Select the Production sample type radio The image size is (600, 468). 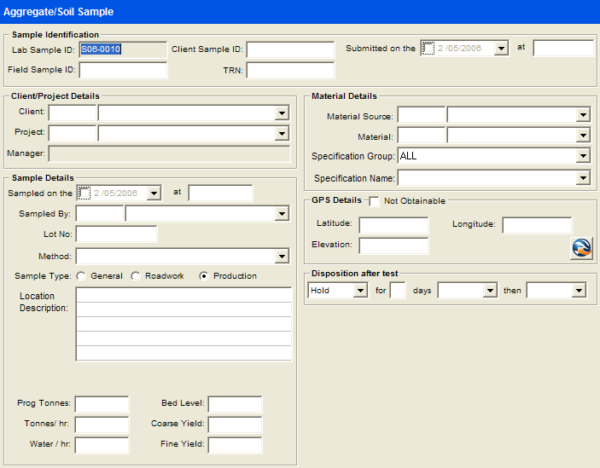(x=204, y=276)
